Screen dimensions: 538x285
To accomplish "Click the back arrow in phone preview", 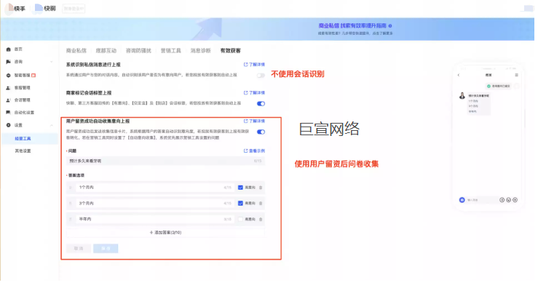I will [x=459, y=75].
